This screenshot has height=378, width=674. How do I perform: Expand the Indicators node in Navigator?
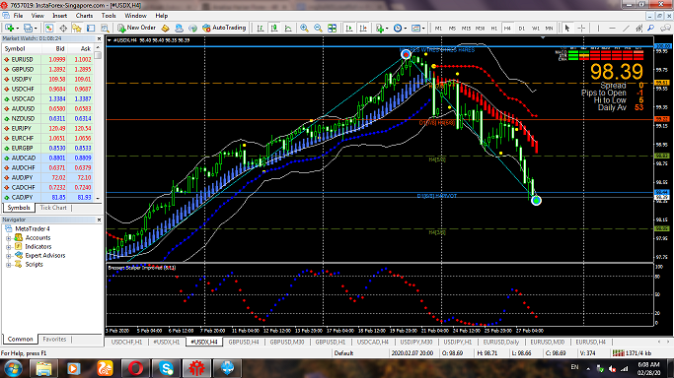click(8, 247)
